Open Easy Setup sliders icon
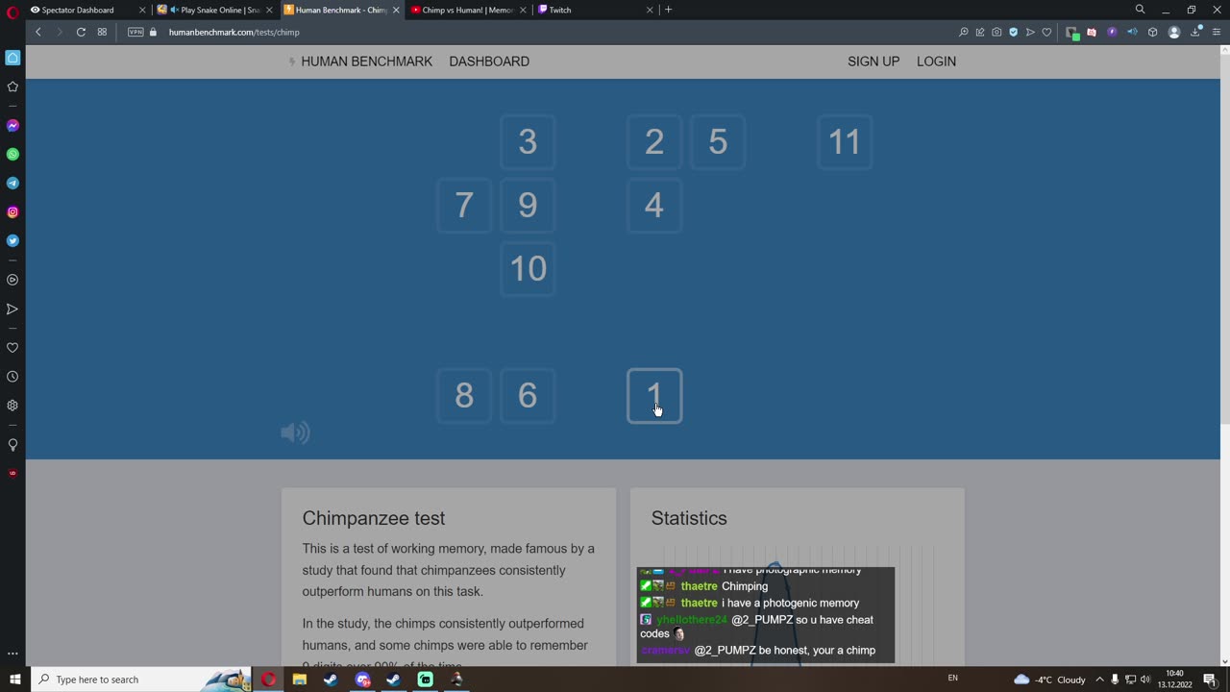Screen dimensions: 1230x692 point(1216,32)
